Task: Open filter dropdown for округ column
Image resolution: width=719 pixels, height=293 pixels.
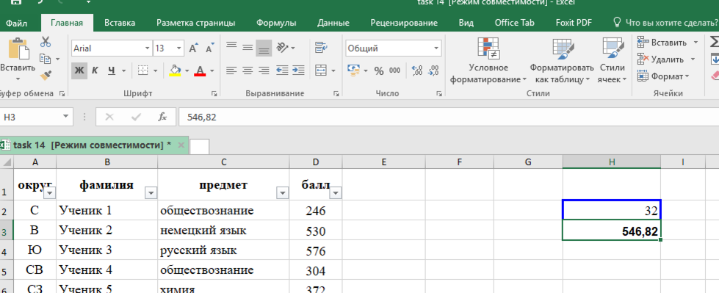Action: pyautogui.click(x=49, y=194)
